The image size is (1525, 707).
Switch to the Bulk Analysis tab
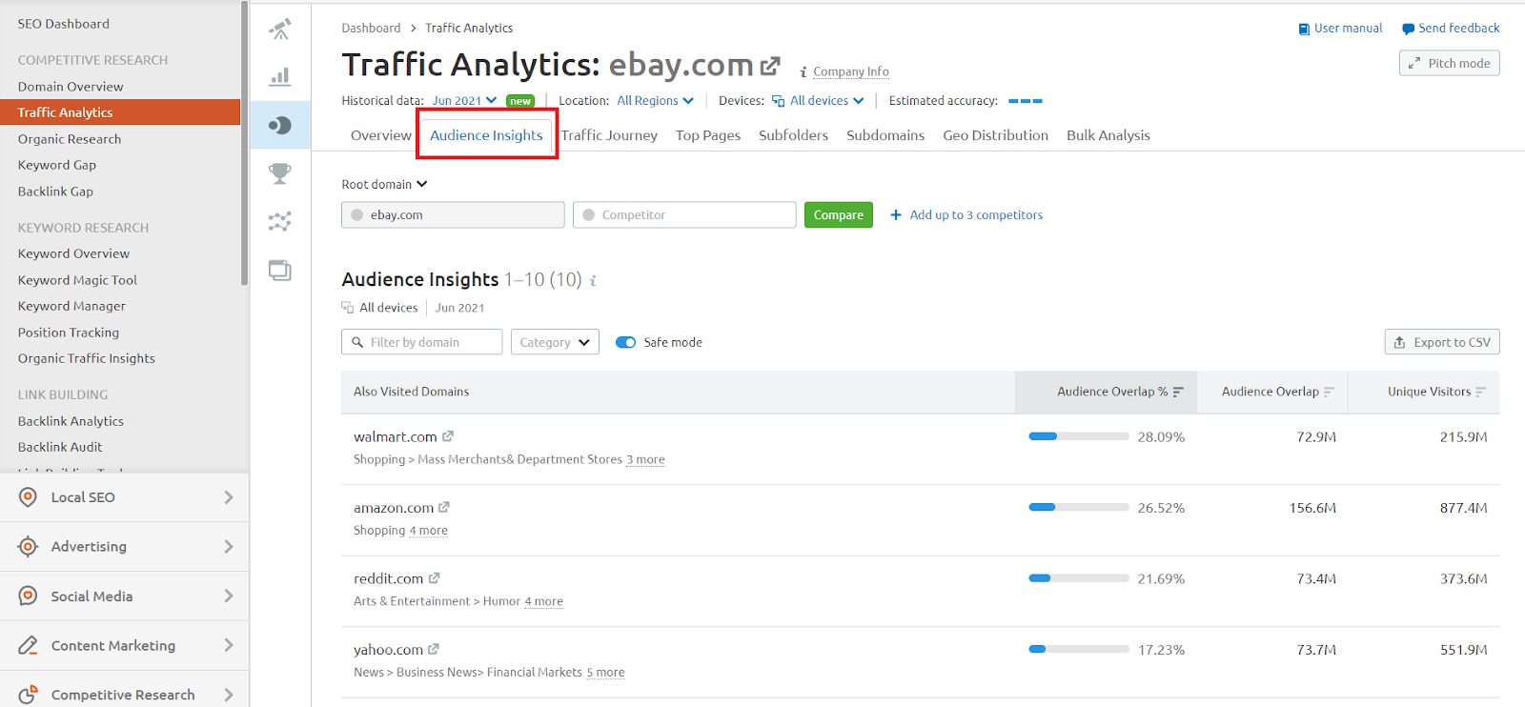[x=1108, y=135]
